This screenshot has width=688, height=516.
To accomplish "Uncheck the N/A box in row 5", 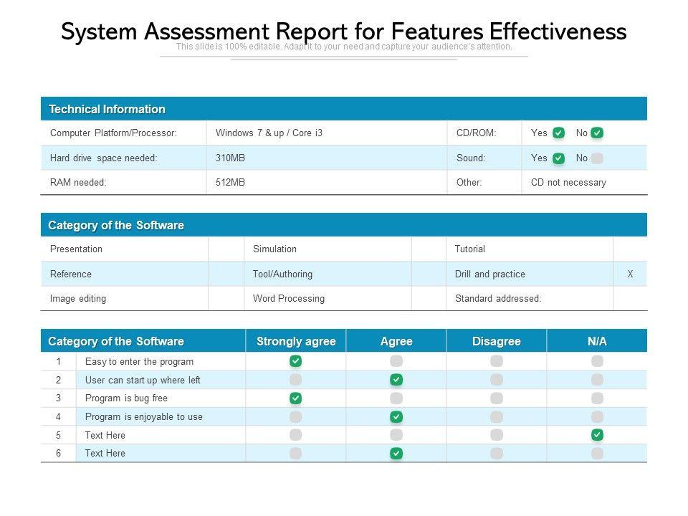I will 597,435.
